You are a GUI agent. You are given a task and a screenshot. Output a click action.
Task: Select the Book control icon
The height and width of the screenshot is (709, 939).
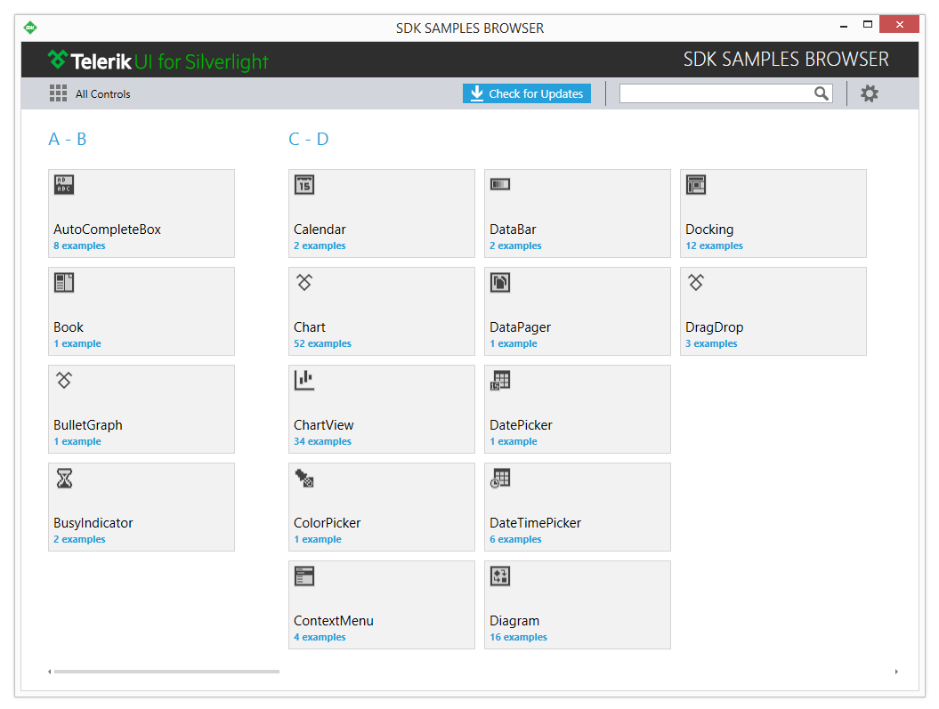(x=64, y=282)
